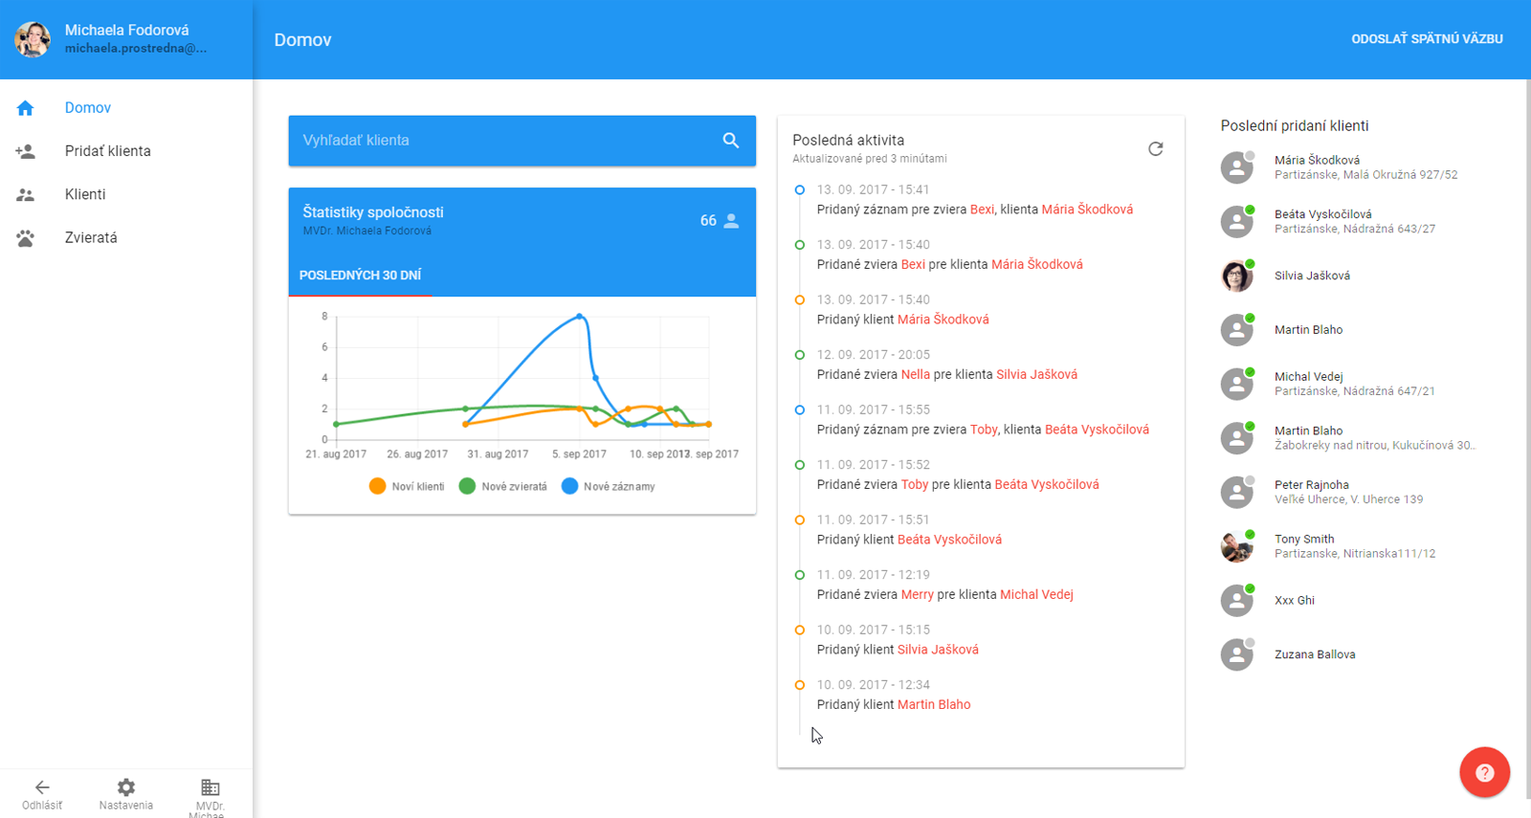This screenshot has width=1531, height=818.
Task: Click Beáta Vyskočilová's avatar icon in client list
Action: click(1237, 222)
